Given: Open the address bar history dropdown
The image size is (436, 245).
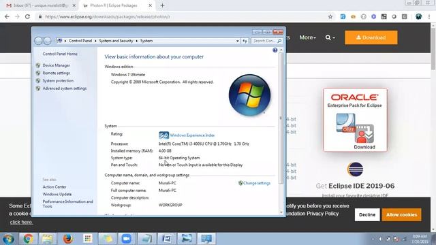Looking at the screenshot, I should 238,41.
